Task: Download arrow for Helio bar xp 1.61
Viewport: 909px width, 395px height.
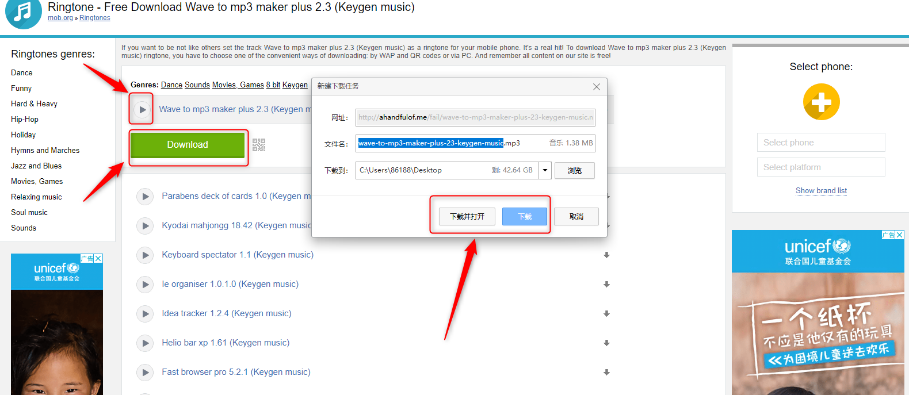Action: pos(606,343)
